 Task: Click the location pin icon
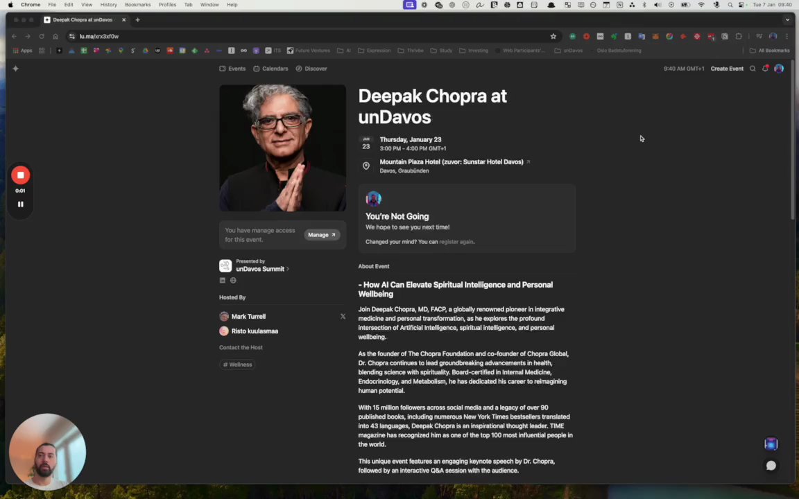(366, 166)
